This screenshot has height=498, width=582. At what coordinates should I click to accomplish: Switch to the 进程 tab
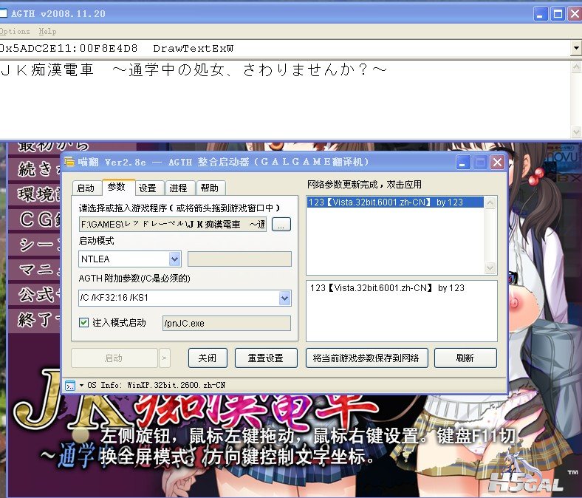tap(179, 188)
